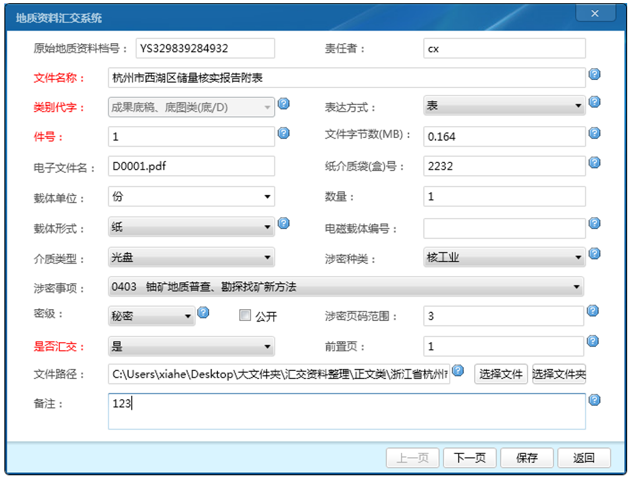Save the form with 保存 button
Image resolution: width=629 pixels, height=479 pixels.
[527, 458]
